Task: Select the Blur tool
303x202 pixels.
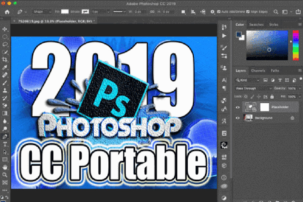Action: [5, 121]
